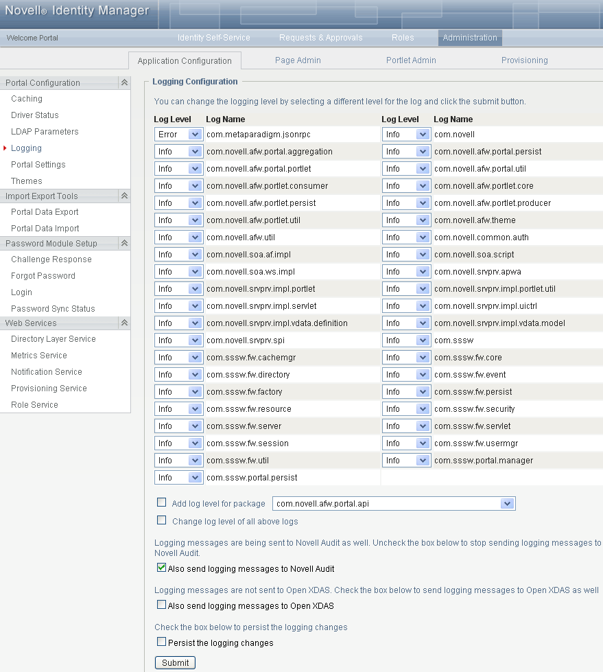Screen dimensions: 603x672
Task: Click log name com.novell.srvprv.impl.vdata.definition
Action: click(276, 323)
